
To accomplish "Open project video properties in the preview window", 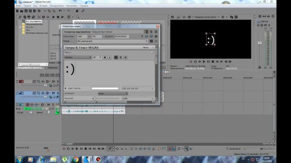I will tap(172, 17).
